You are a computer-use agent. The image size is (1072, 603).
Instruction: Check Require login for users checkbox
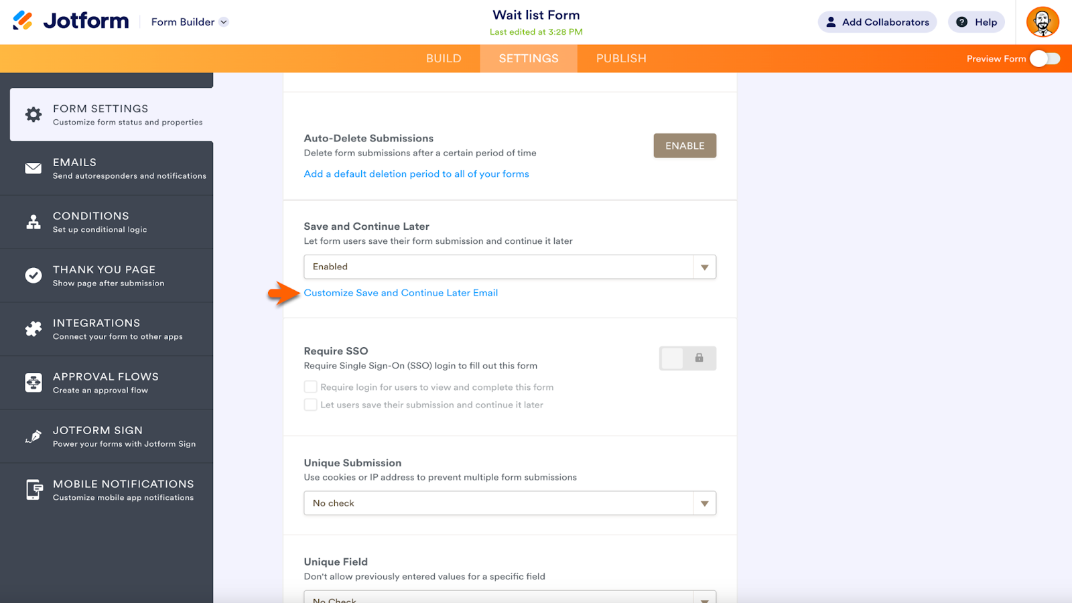310,387
